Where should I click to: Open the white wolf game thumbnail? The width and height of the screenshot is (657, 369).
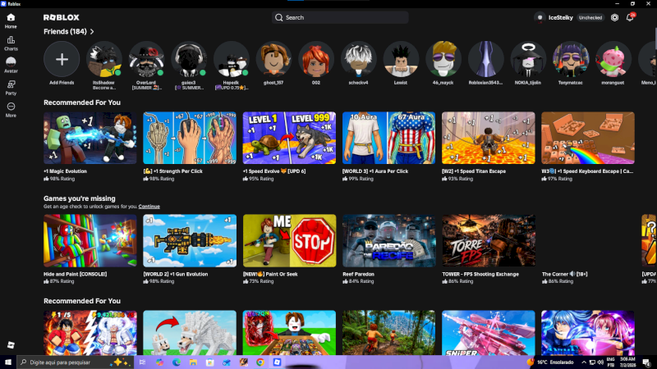190,333
